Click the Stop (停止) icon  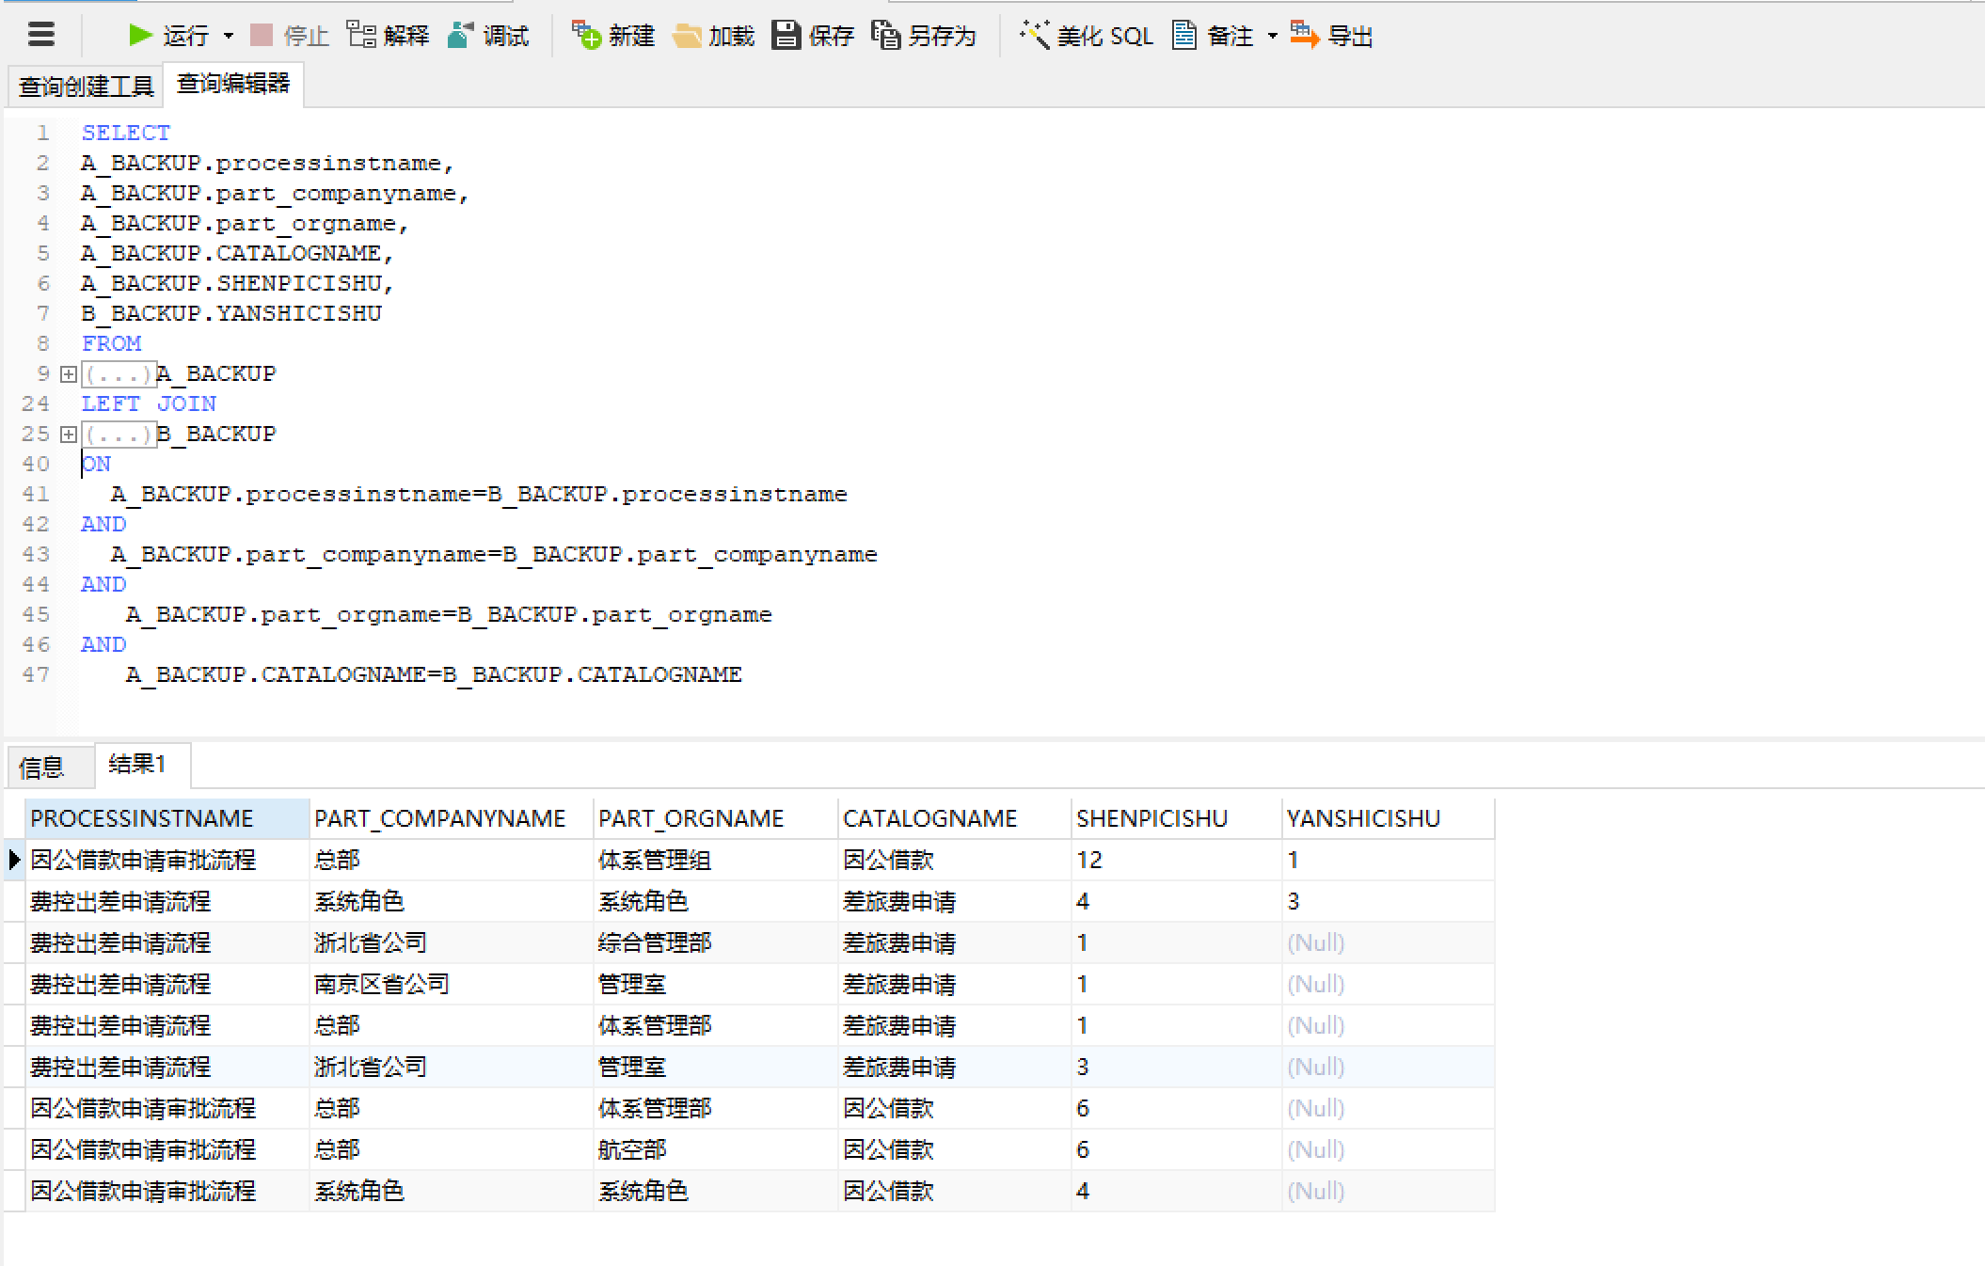262,36
